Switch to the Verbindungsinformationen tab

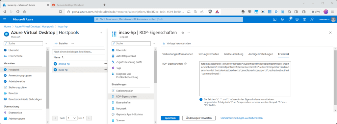click(178, 54)
